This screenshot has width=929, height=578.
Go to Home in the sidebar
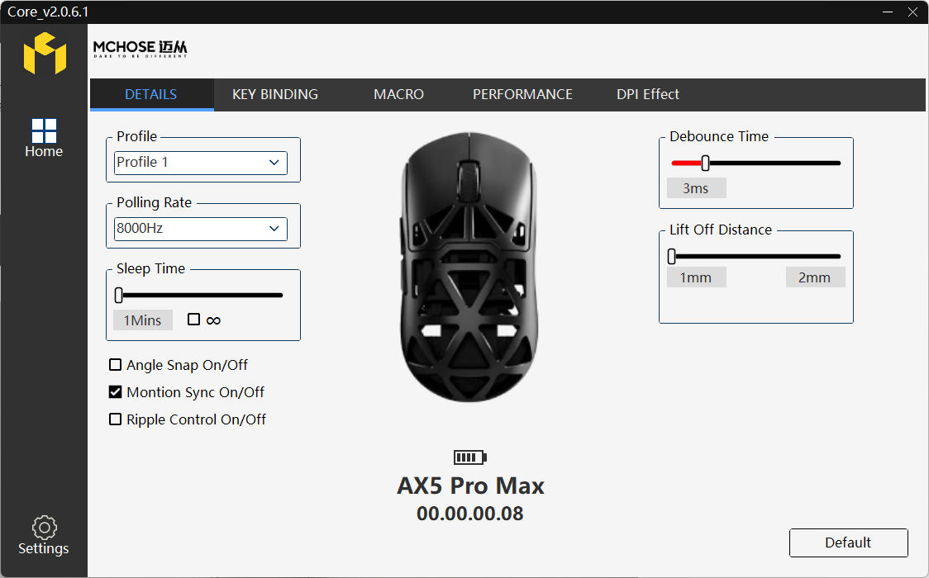click(44, 139)
